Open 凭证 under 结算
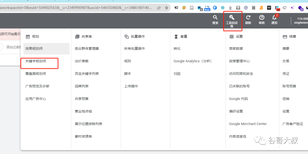 [286, 73]
